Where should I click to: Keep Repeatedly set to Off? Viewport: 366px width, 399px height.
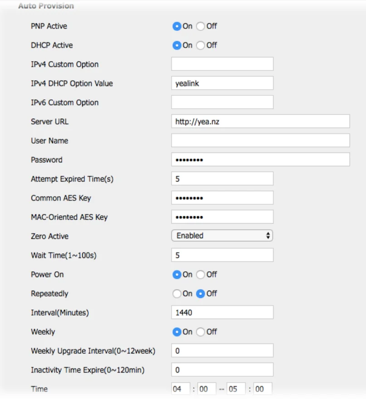tap(200, 293)
